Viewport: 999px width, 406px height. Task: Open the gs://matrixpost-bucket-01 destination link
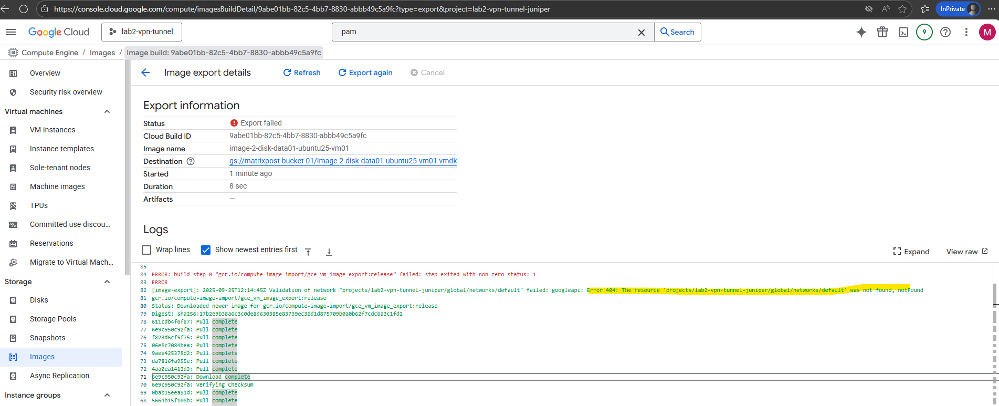tap(343, 161)
